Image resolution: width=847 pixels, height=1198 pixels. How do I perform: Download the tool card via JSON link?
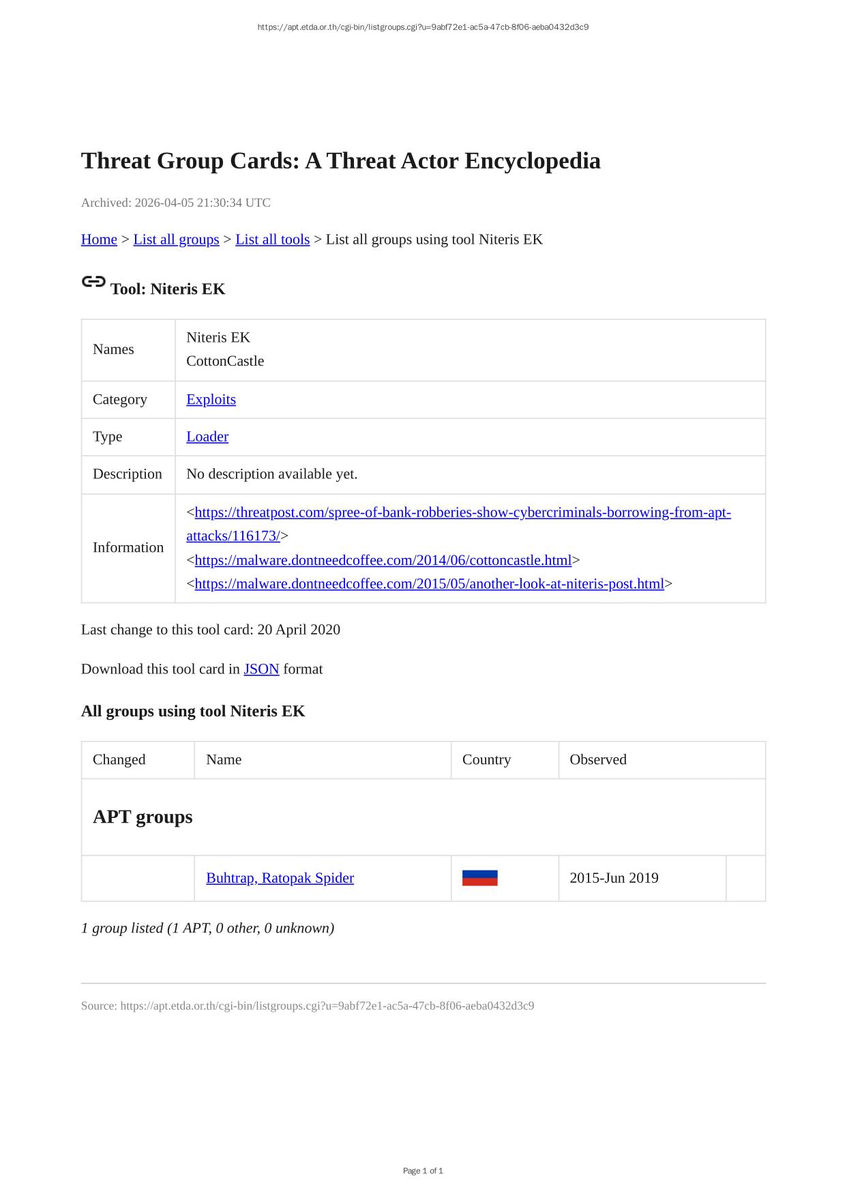(261, 669)
